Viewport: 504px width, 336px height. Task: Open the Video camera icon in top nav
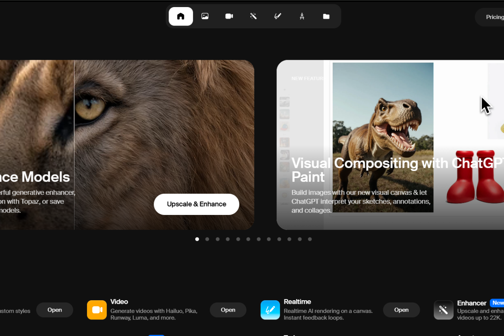coord(229,17)
